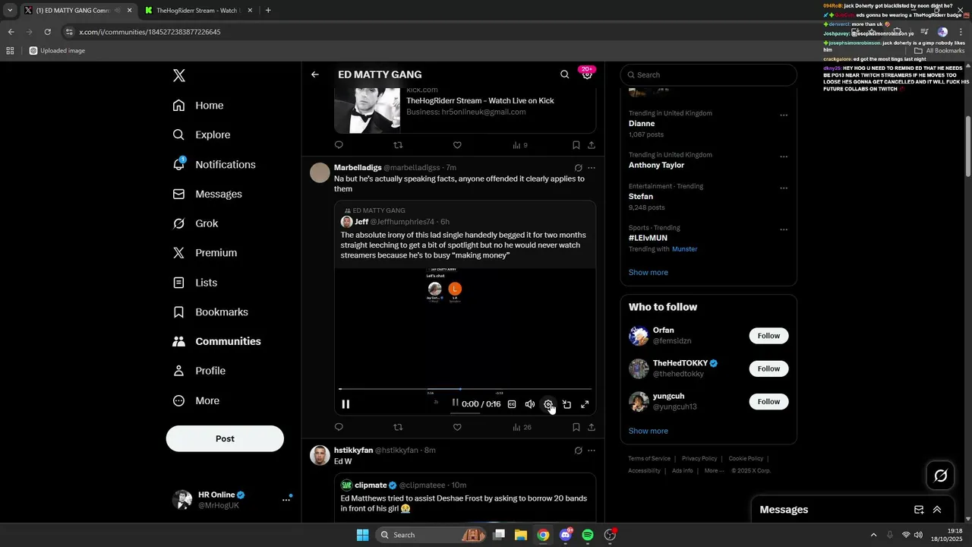Follow yungcuh in Who to follow
Viewport: 972px width, 547px height.
[768, 401]
